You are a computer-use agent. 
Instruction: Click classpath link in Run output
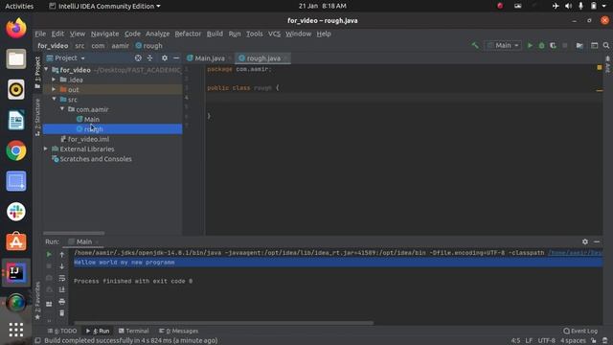tap(575, 253)
